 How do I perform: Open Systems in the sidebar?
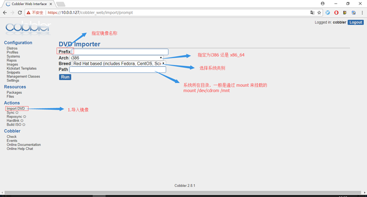(13, 56)
